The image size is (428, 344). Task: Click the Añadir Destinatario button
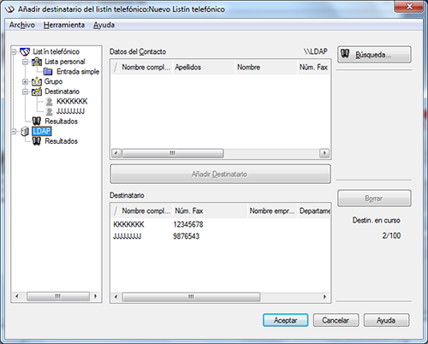220,174
